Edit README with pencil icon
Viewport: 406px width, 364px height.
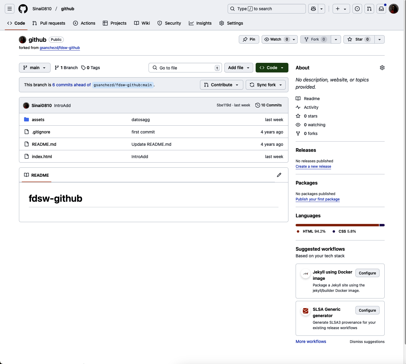tap(279, 175)
